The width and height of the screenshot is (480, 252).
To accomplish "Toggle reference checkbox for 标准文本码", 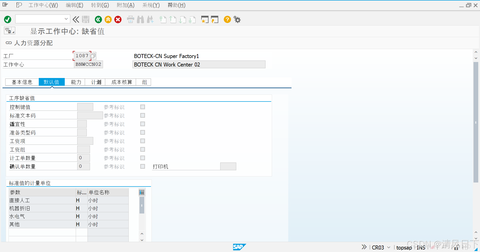I will (x=143, y=115).
